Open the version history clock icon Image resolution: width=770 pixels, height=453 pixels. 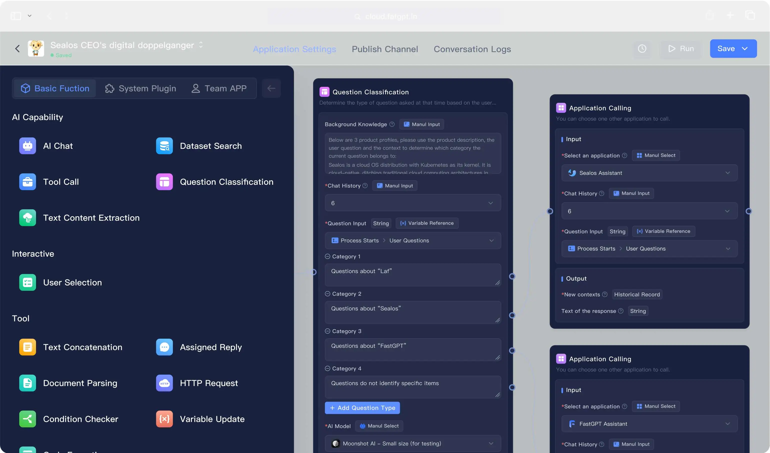coord(642,48)
